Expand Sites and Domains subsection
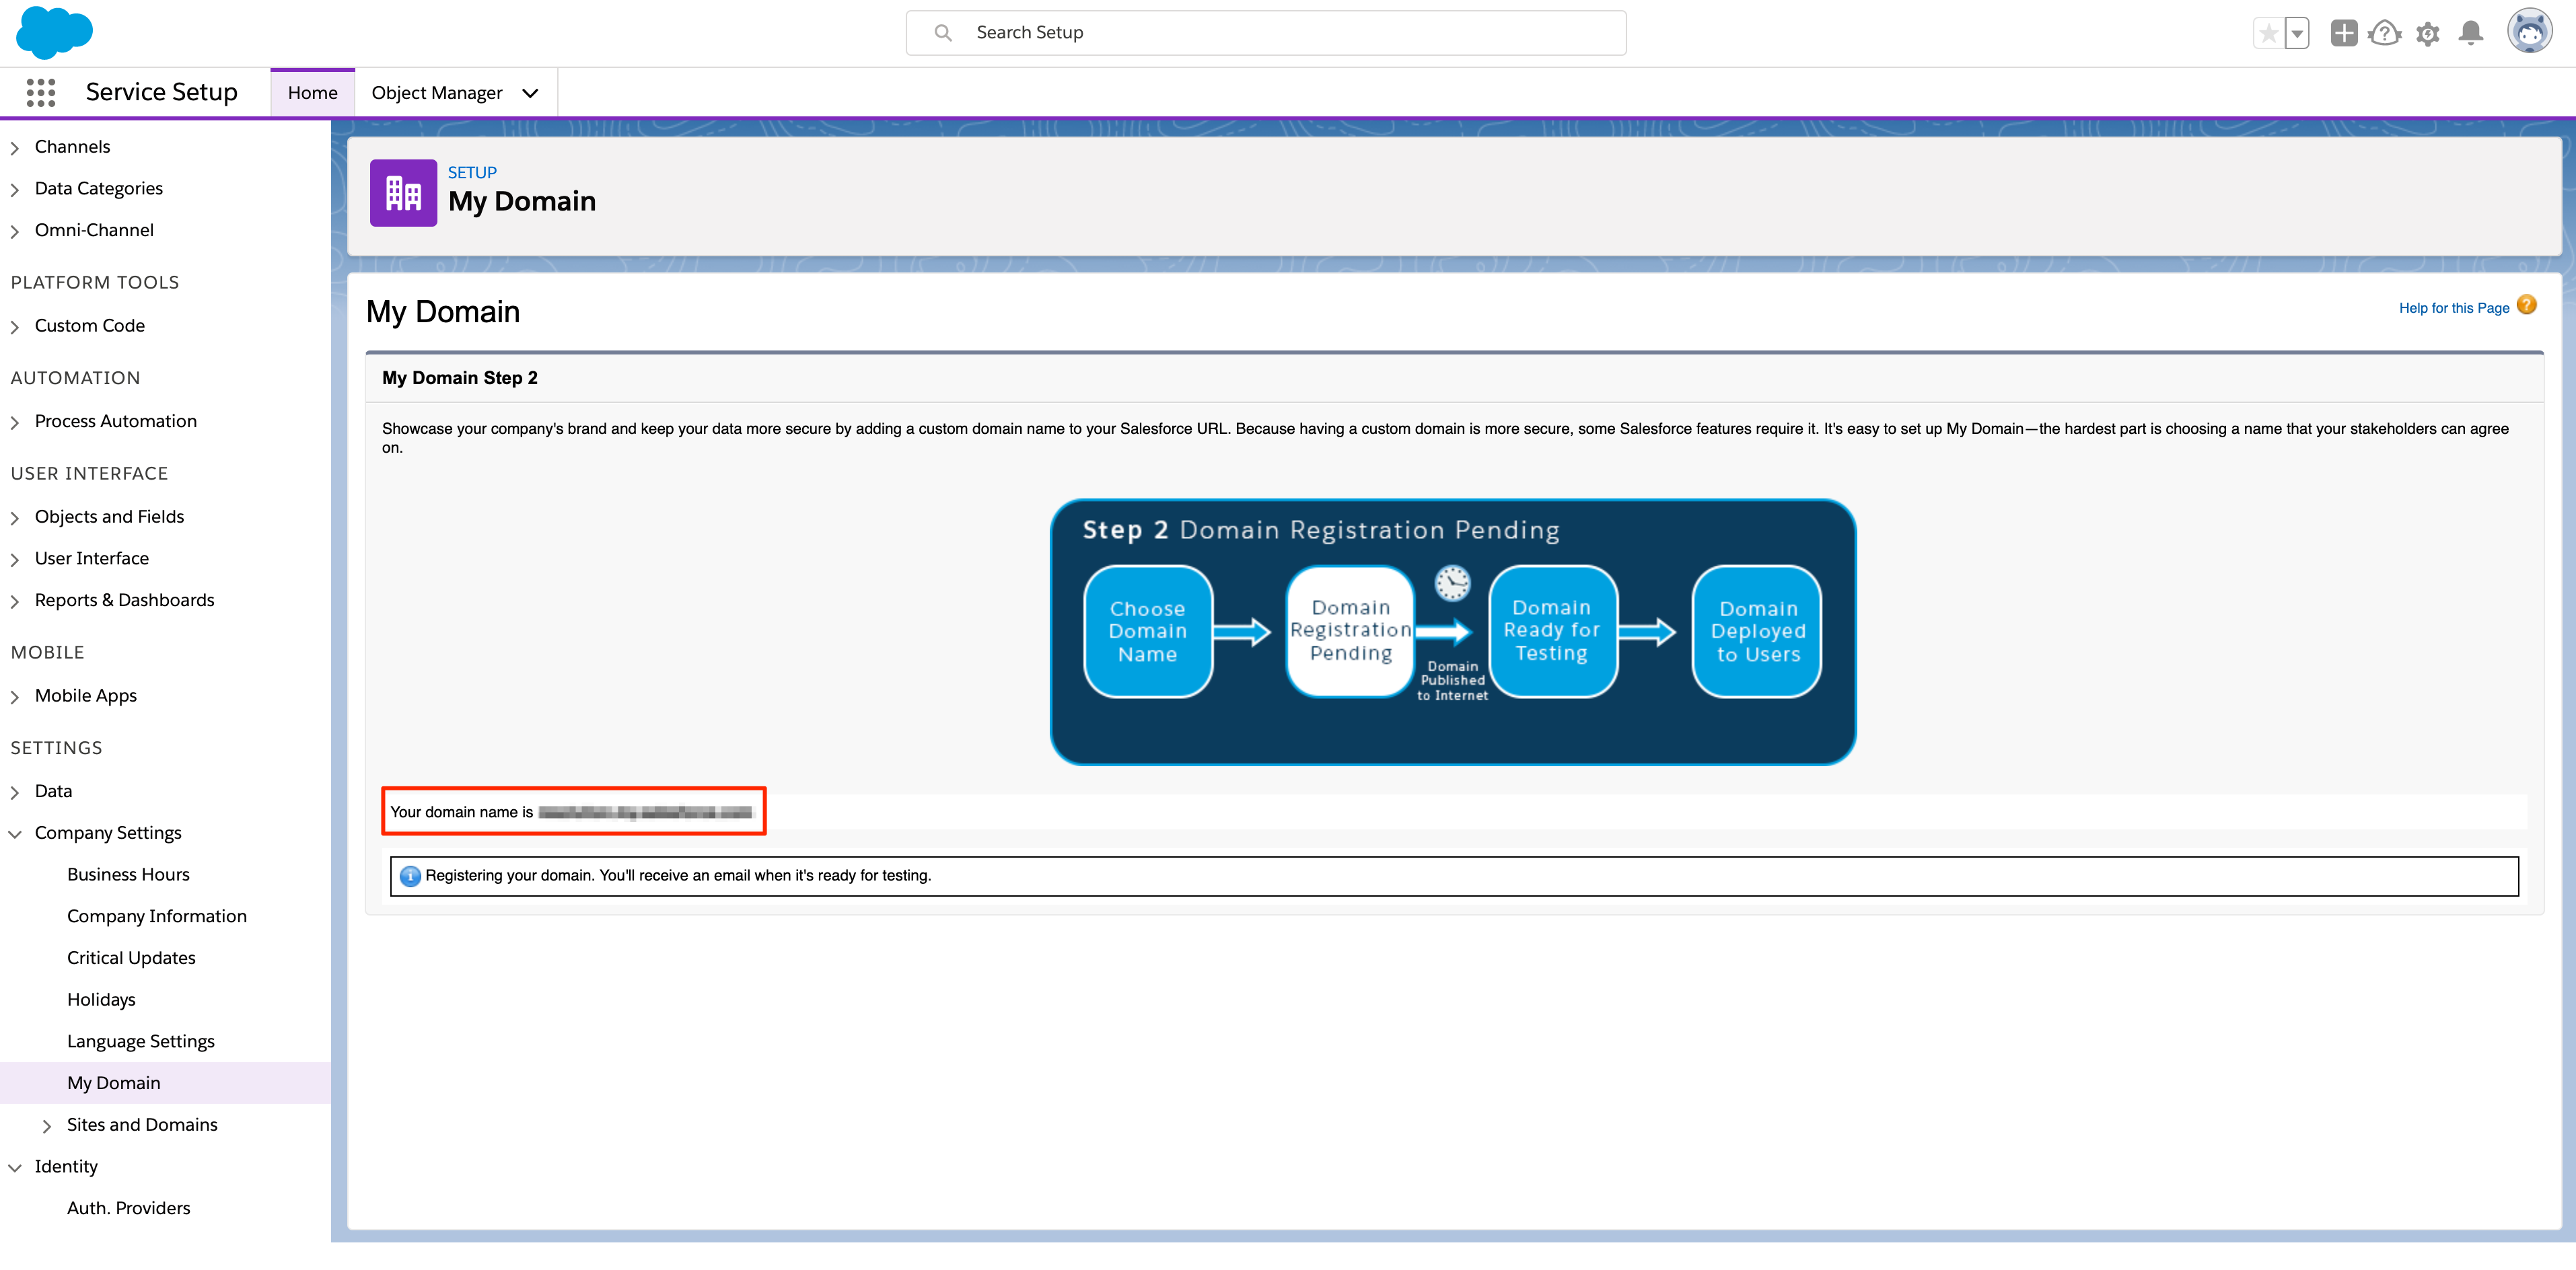This screenshot has height=1270, width=2576. point(47,1126)
